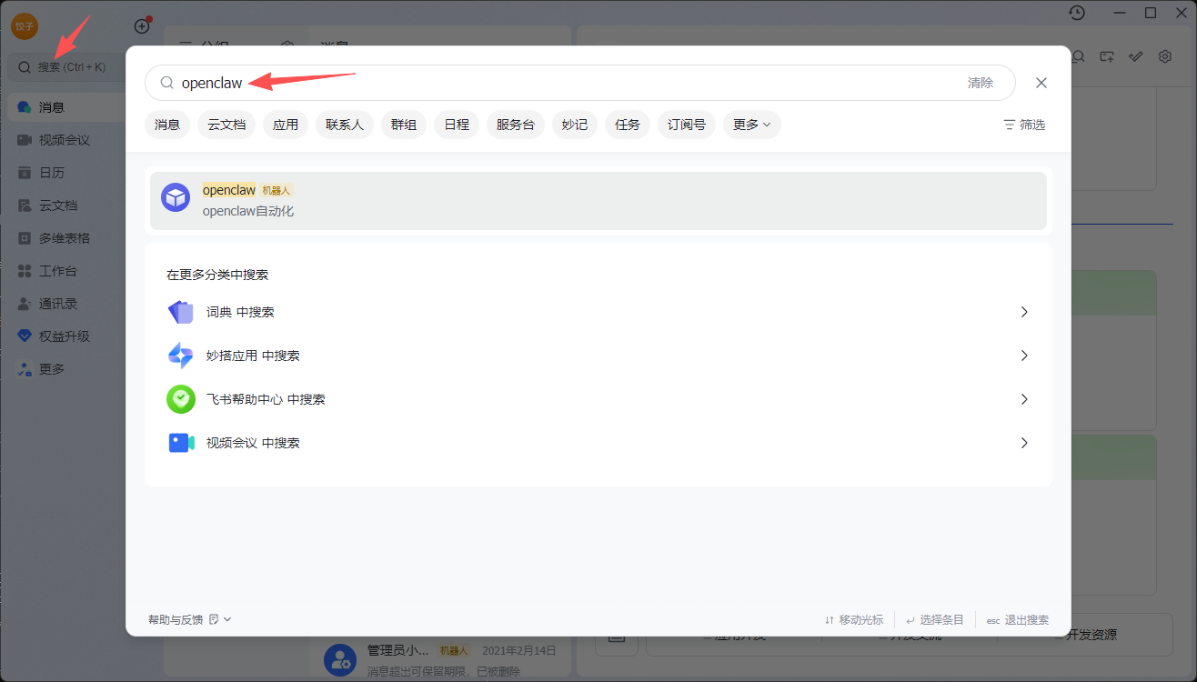The height and width of the screenshot is (682, 1197).
Task: Toggle the 任务 filter chip
Action: [x=627, y=124]
